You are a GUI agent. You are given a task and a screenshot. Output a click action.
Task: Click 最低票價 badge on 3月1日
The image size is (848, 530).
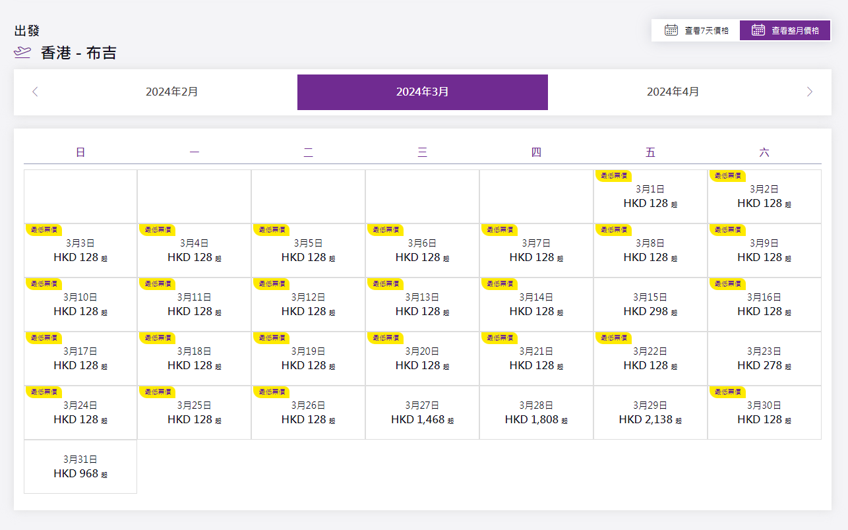coord(613,175)
